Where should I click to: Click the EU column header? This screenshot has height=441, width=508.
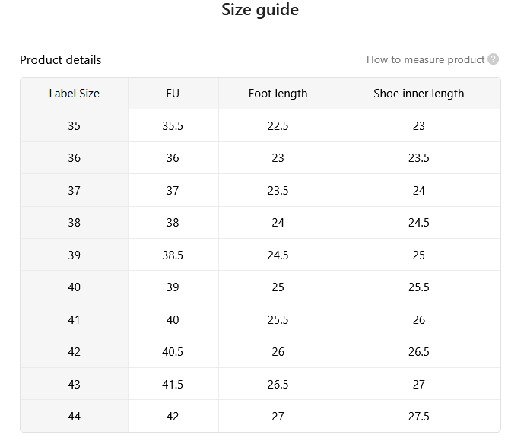coord(173,94)
